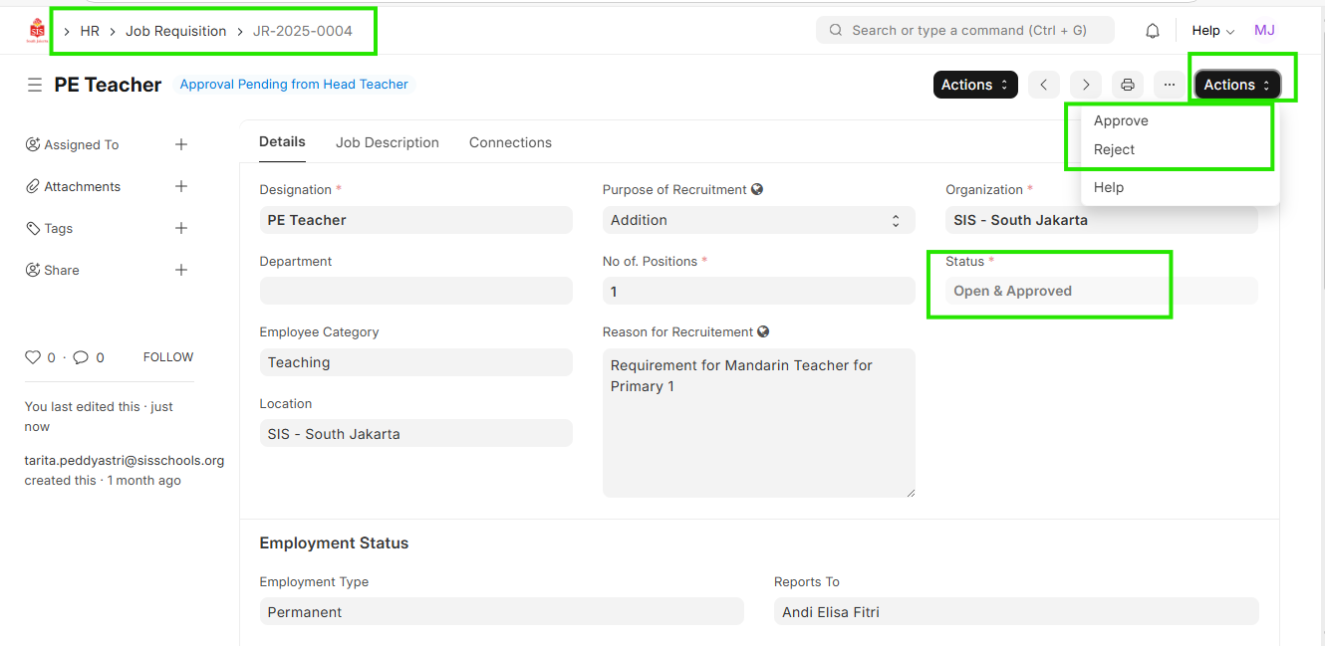Screen dimensions: 1325x646
Task: Click the FOLLOW button
Action: (168, 357)
